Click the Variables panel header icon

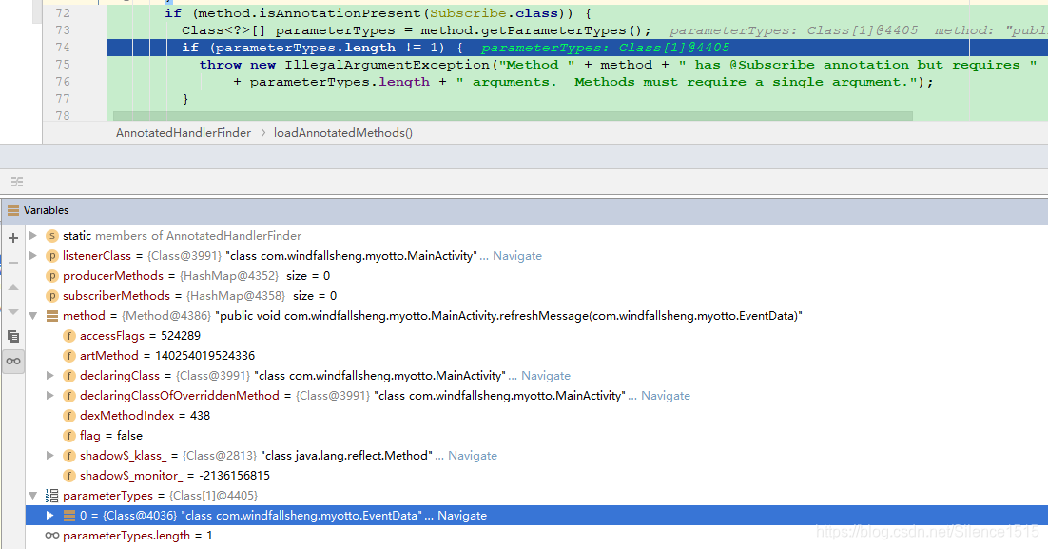(12, 210)
